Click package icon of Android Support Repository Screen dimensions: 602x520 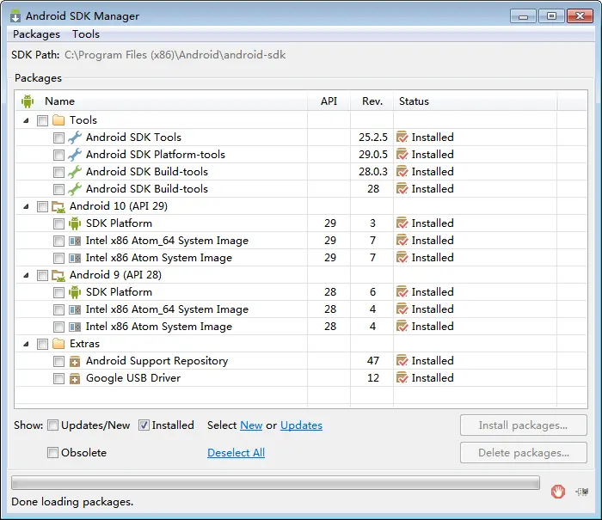(75, 362)
